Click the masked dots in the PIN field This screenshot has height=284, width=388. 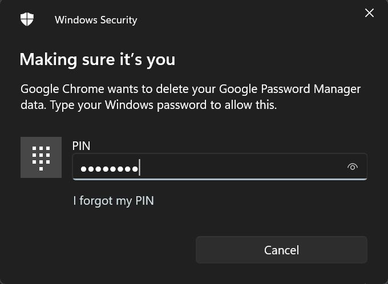click(x=109, y=169)
